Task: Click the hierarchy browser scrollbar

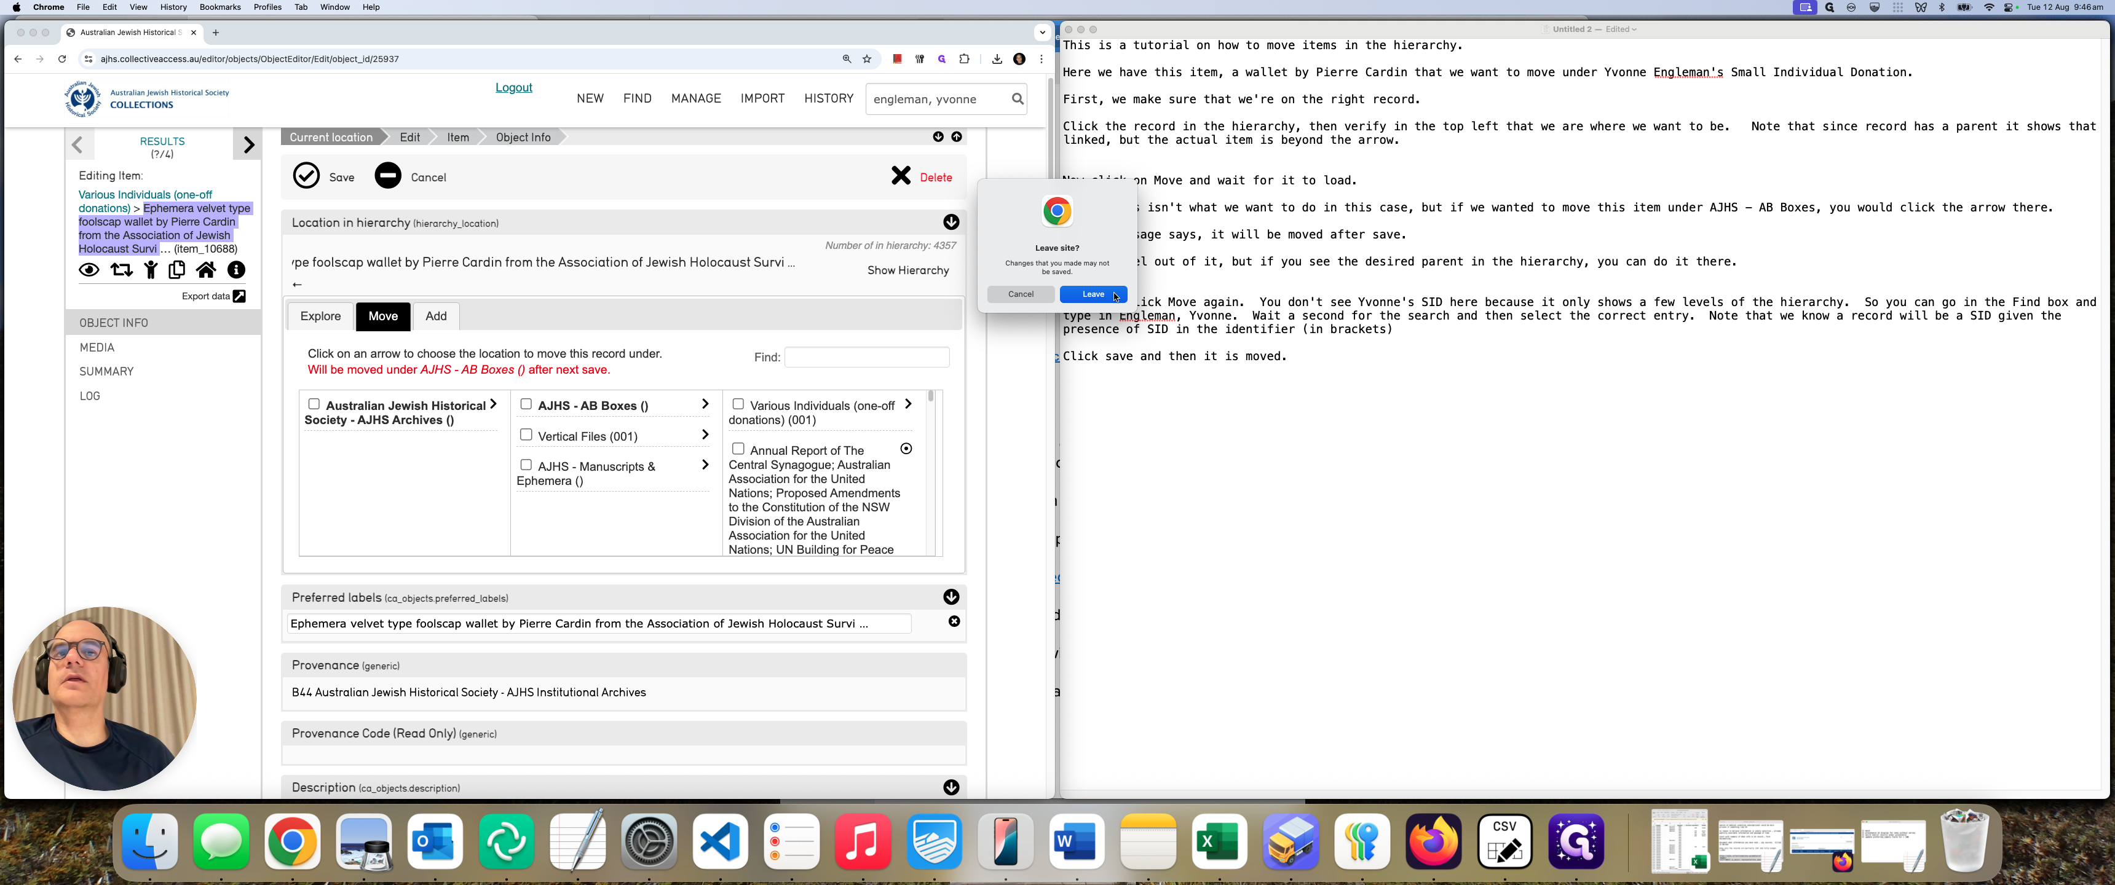Action: point(930,473)
